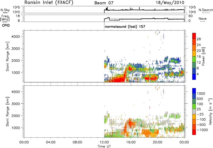Click the '4000' tick on velocity panel
The height and width of the screenshot is (148, 213).
(16, 92)
